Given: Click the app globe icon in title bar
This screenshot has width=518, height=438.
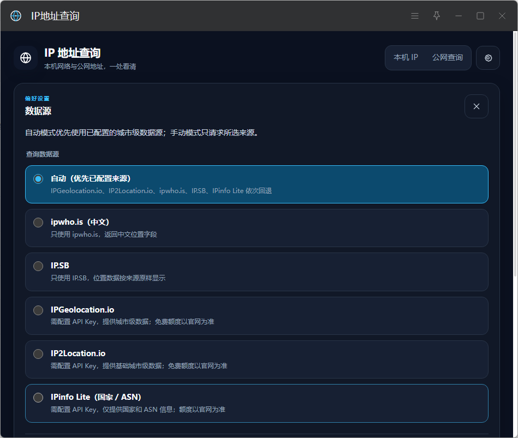Looking at the screenshot, I should [x=15, y=16].
